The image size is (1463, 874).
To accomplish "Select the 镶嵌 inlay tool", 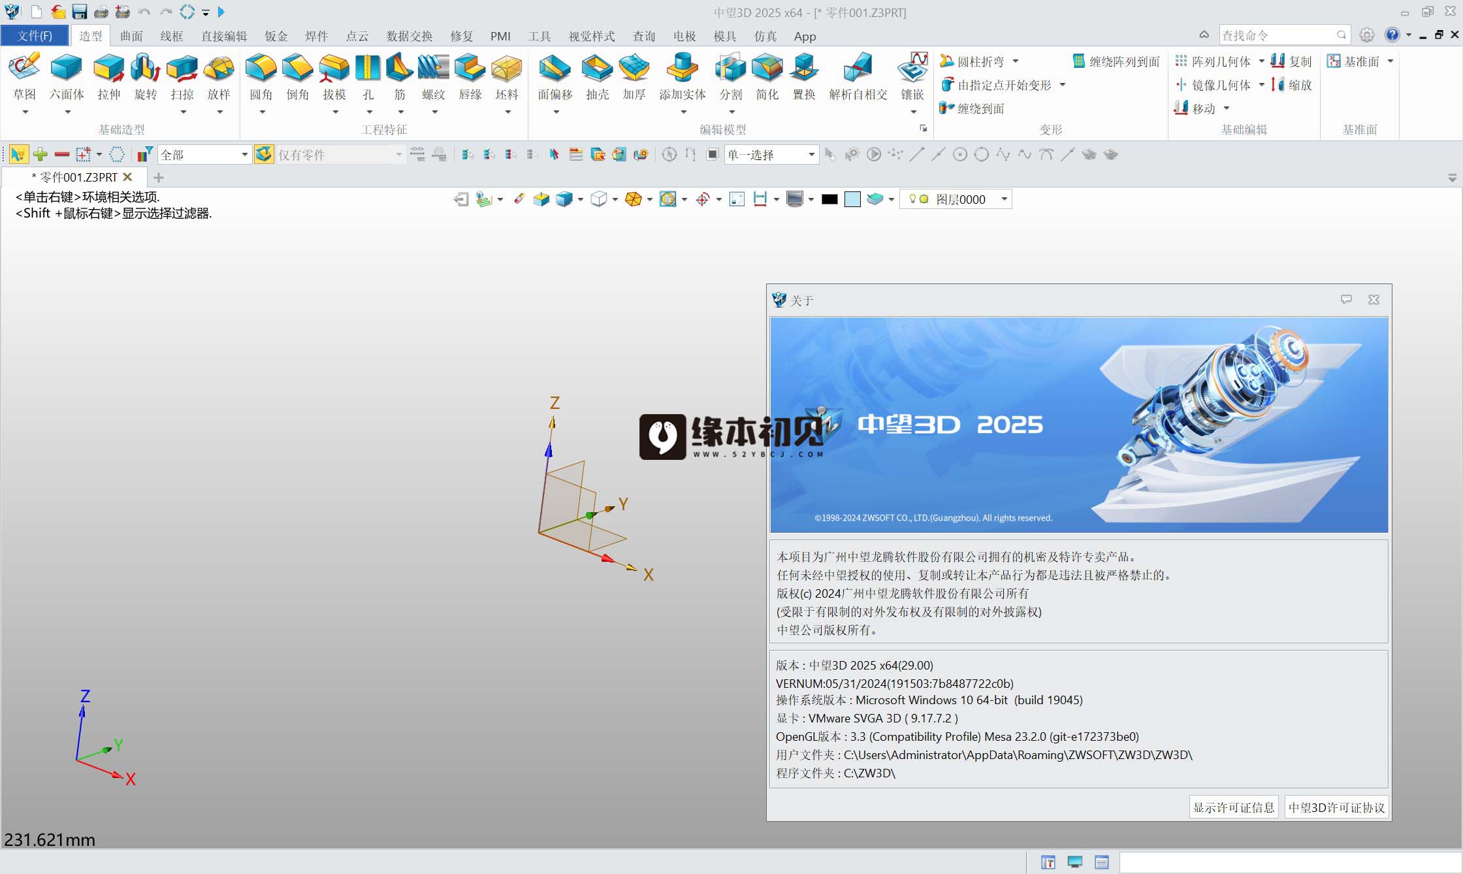I will click(912, 77).
